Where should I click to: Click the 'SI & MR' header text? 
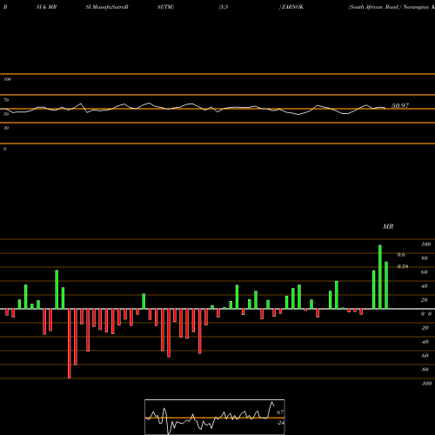click(x=46, y=7)
